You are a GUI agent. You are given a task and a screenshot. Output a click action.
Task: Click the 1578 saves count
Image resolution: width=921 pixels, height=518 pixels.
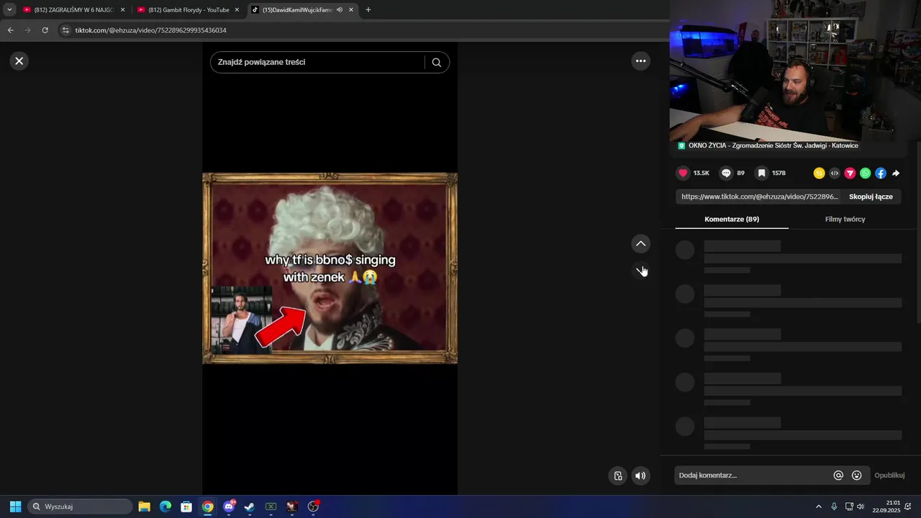tap(779, 173)
